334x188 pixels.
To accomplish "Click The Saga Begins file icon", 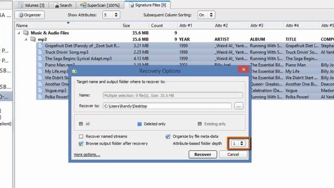I will [x=40, y=58].
